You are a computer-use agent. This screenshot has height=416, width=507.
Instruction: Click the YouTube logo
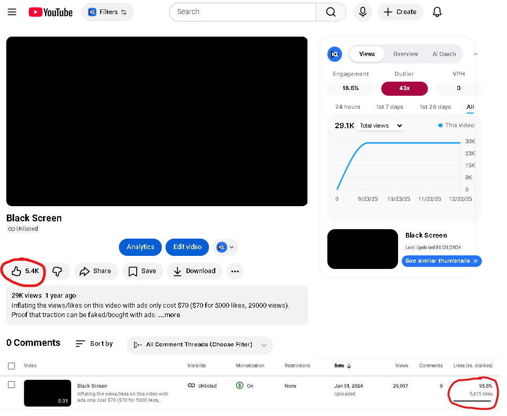[51, 12]
